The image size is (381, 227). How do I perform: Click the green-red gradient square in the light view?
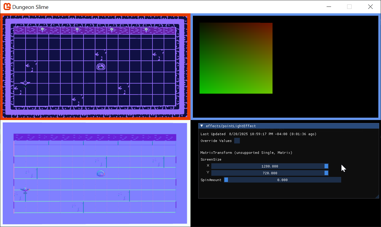(236, 58)
